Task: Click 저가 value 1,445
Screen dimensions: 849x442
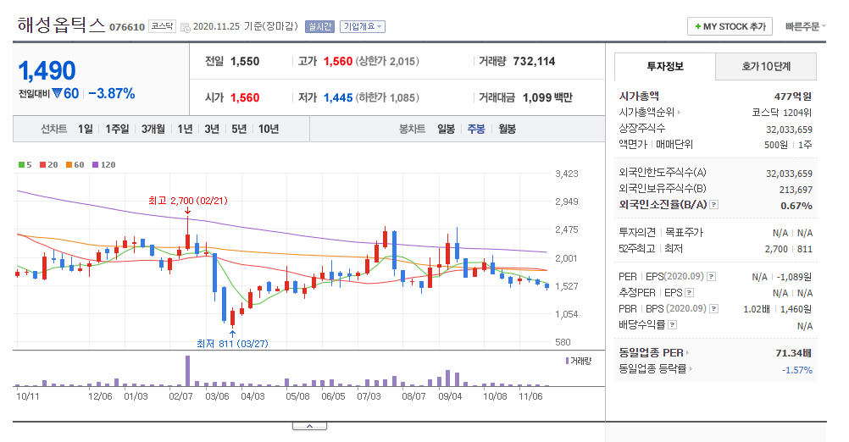Action: tap(338, 97)
